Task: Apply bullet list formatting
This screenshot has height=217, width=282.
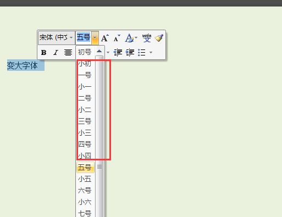Action: (x=142, y=53)
